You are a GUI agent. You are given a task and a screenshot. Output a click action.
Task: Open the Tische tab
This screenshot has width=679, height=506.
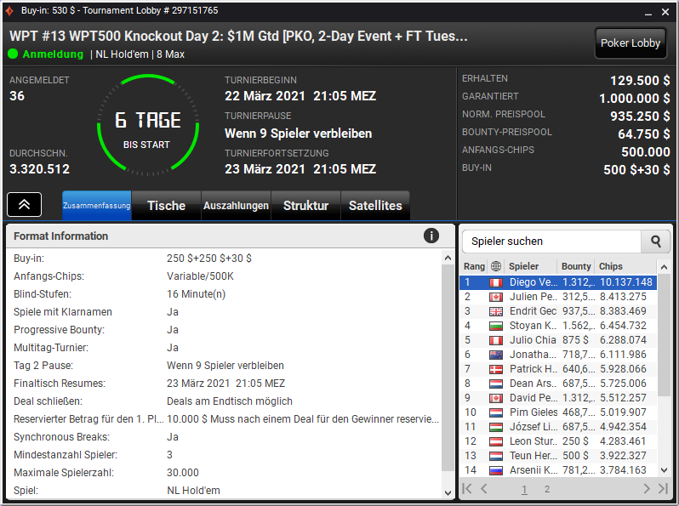(x=166, y=206)
